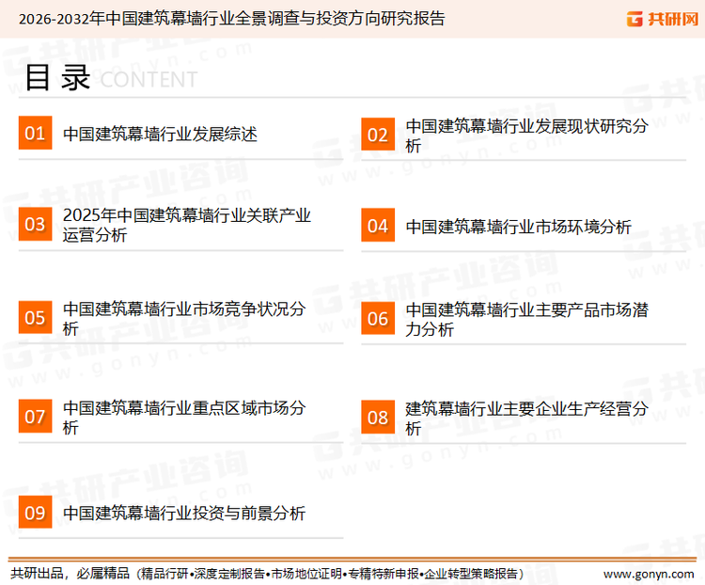
Task: Click the orange 01 chapter number box
Action: [x=35, y=133]
